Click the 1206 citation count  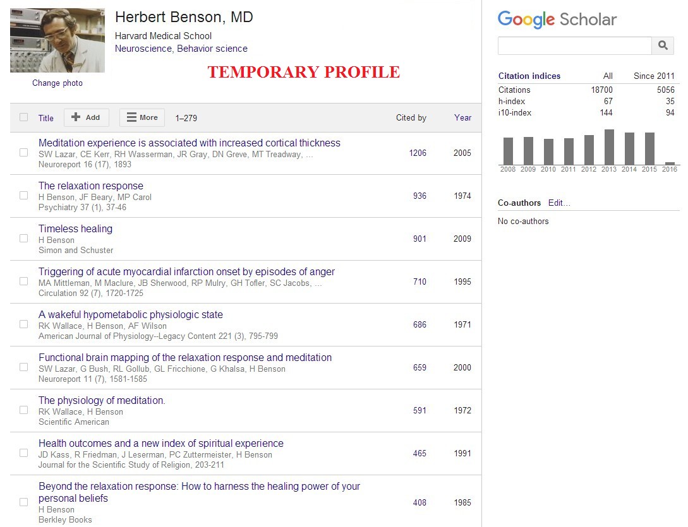point(418,153)
